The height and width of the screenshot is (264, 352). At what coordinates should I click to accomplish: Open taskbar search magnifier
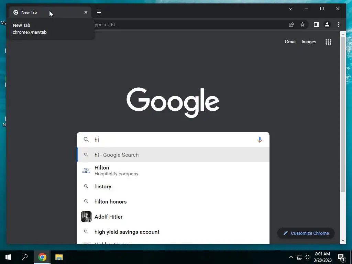[x=25, y=257]
